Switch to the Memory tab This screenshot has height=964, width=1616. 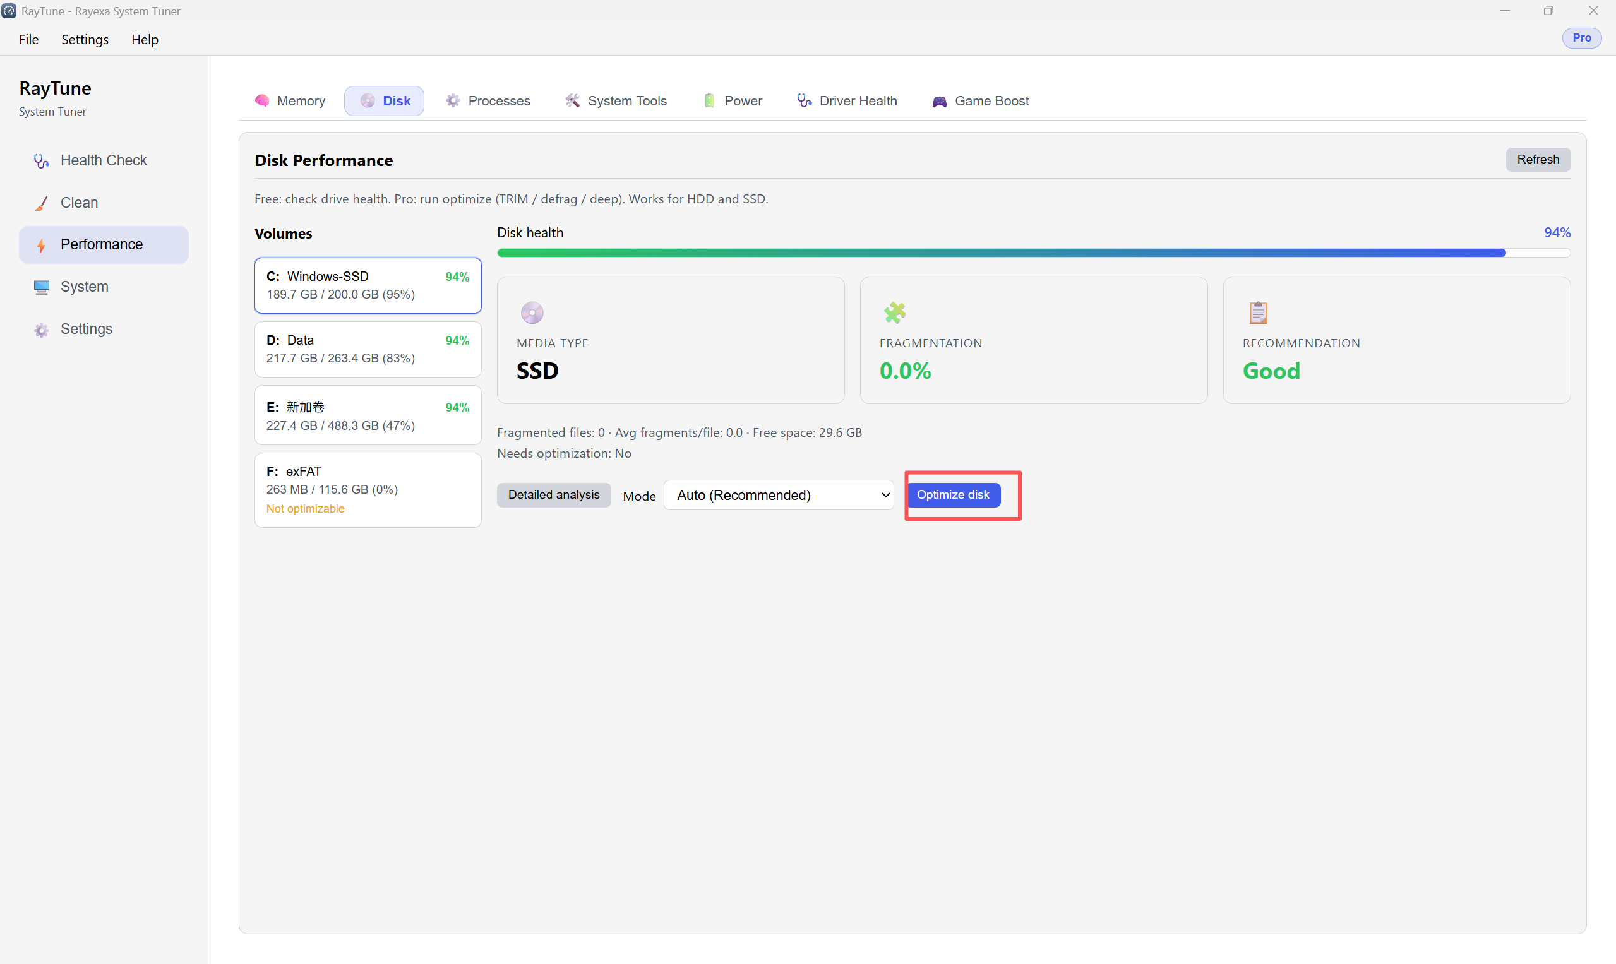(290, 100)
